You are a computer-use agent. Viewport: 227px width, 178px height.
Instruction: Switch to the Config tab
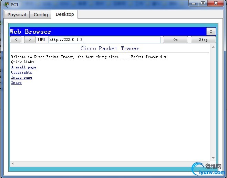click(41, 14)
